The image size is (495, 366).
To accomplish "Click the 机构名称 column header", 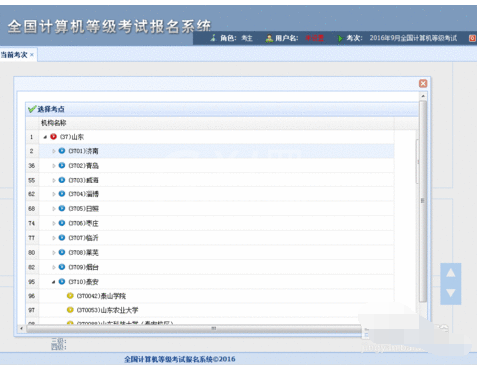I will pos(54,123).
